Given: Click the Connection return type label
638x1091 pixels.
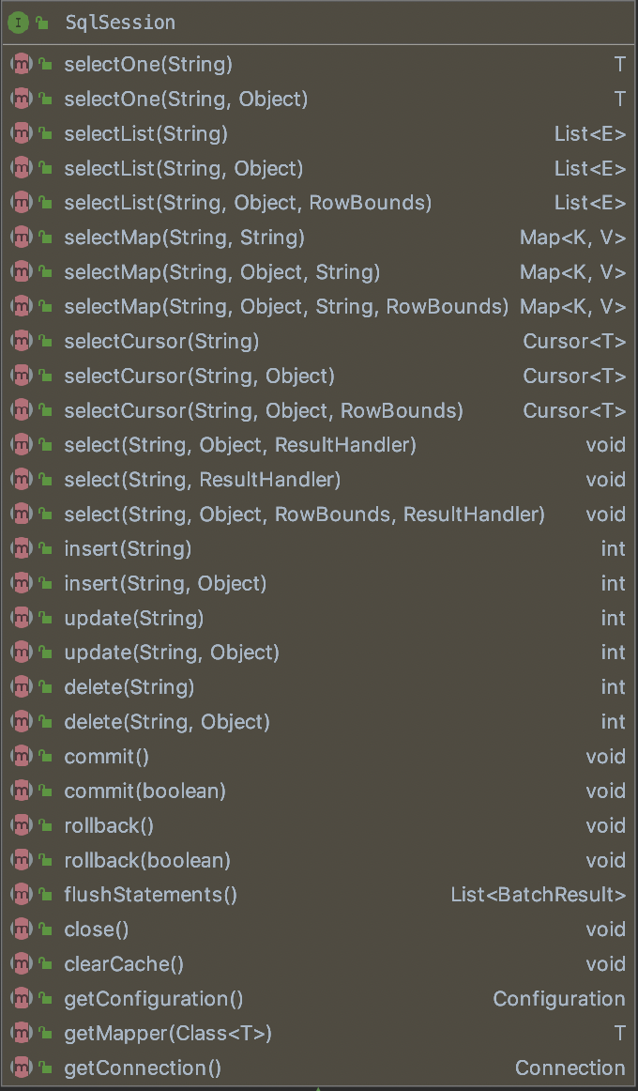Looking at the screenshot, I should point(570,1068).
